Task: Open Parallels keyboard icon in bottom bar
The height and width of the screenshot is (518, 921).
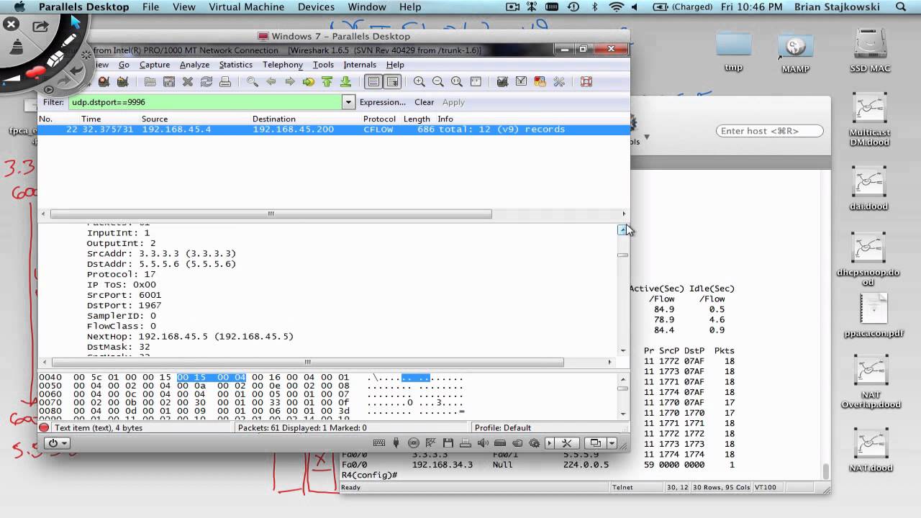Action: pos(379,443)
